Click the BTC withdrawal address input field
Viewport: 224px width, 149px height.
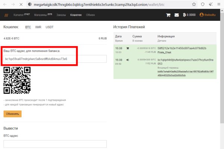click(55, 144)
